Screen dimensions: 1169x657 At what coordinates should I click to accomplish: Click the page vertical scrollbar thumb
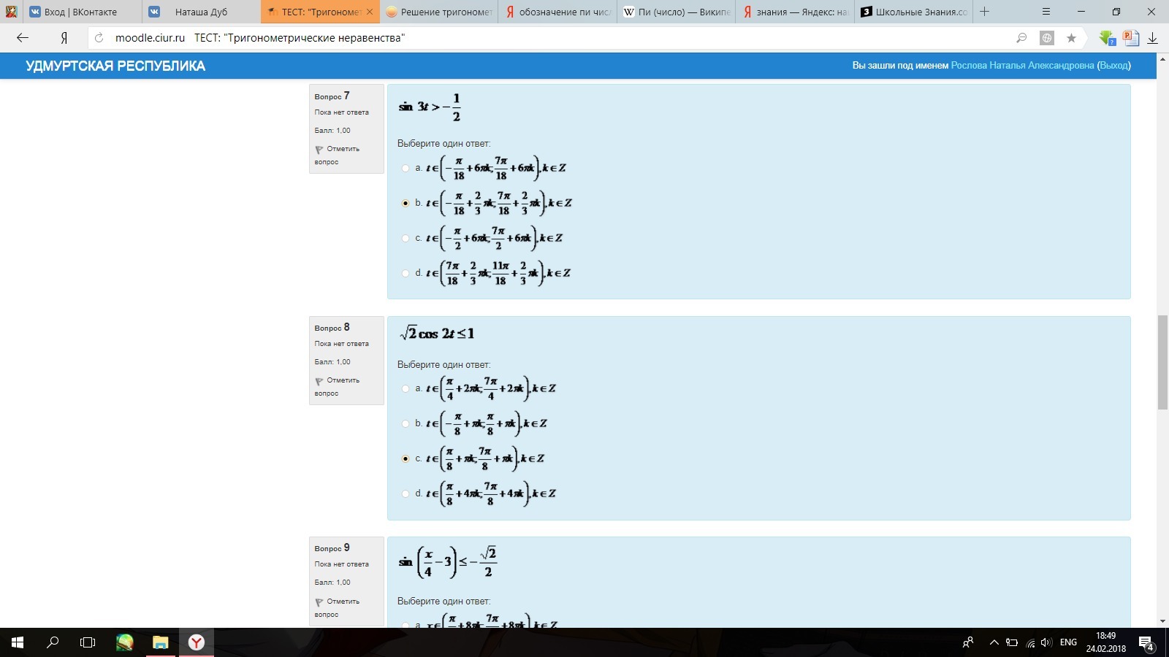coord(1162,362)
